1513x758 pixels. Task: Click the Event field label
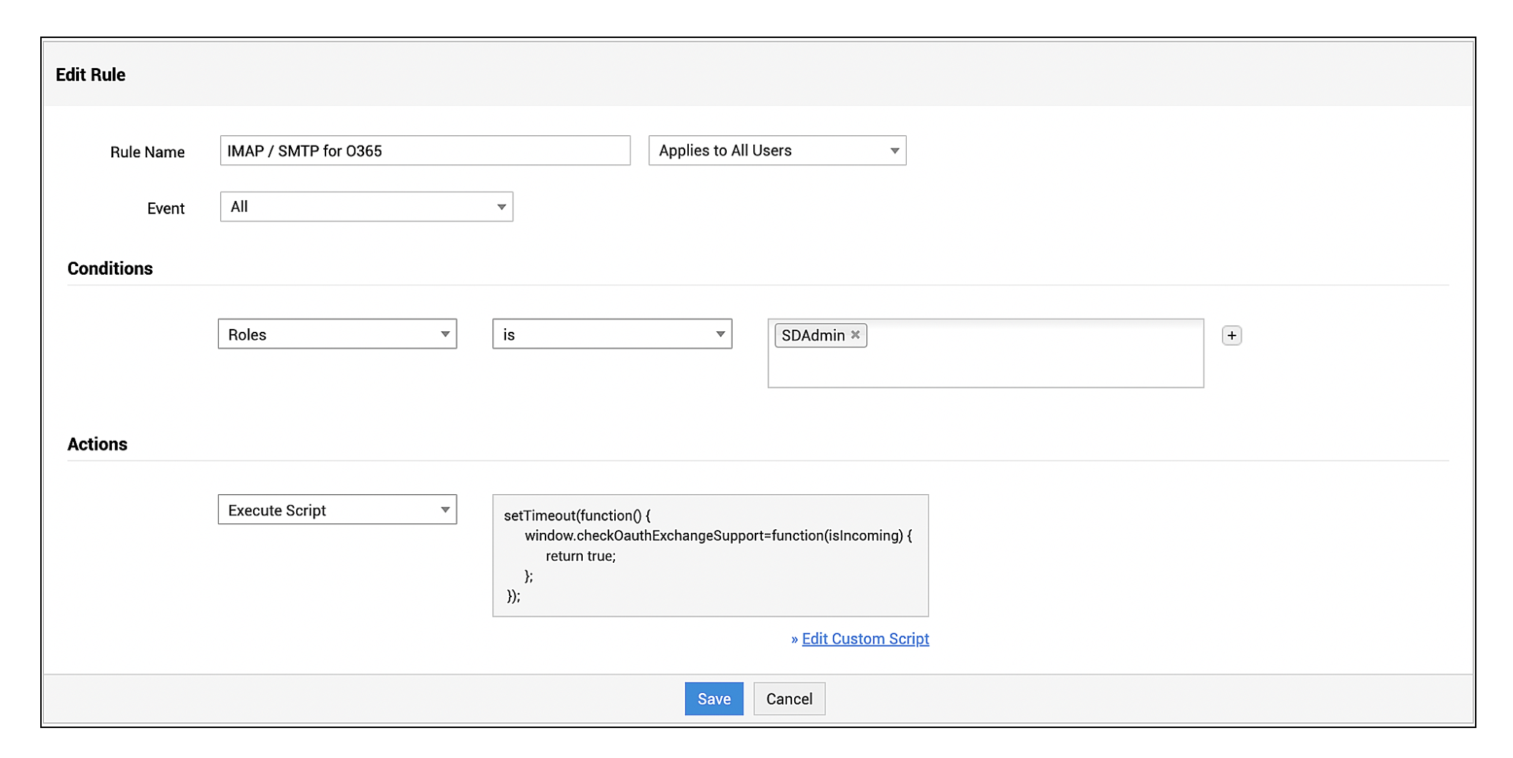[165, 208]
